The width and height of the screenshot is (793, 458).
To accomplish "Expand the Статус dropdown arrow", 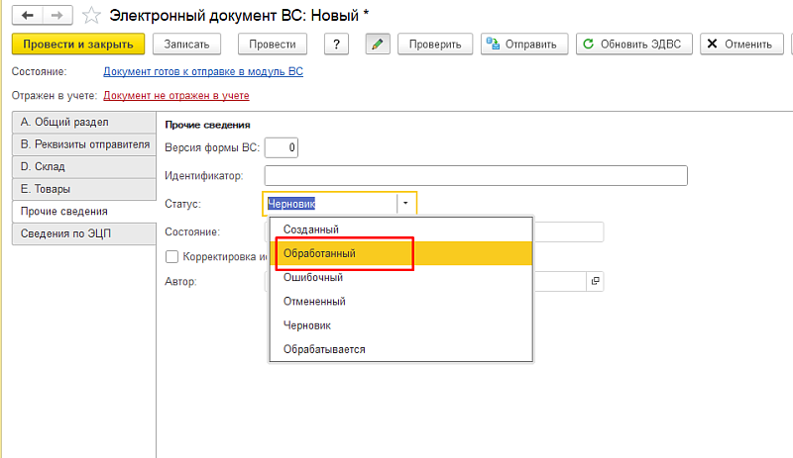I will tap(405, 204).
